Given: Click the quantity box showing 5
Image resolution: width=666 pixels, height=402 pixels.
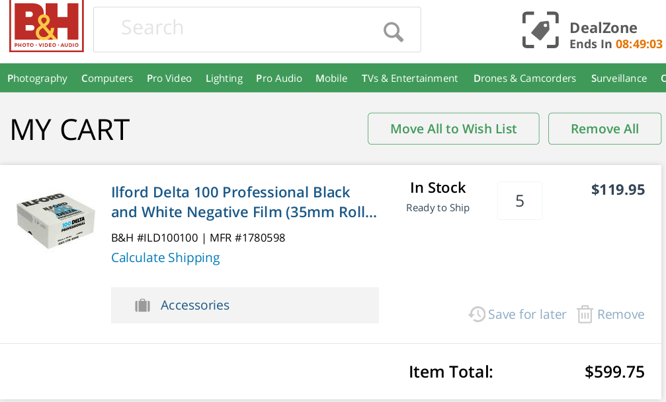Looking at the screenshot, I should click(x=520, y=201).
